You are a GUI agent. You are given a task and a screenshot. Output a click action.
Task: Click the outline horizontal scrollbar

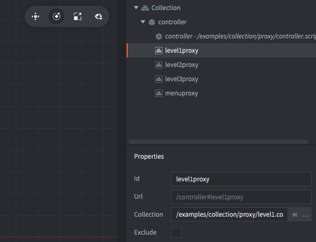[218, 142]
